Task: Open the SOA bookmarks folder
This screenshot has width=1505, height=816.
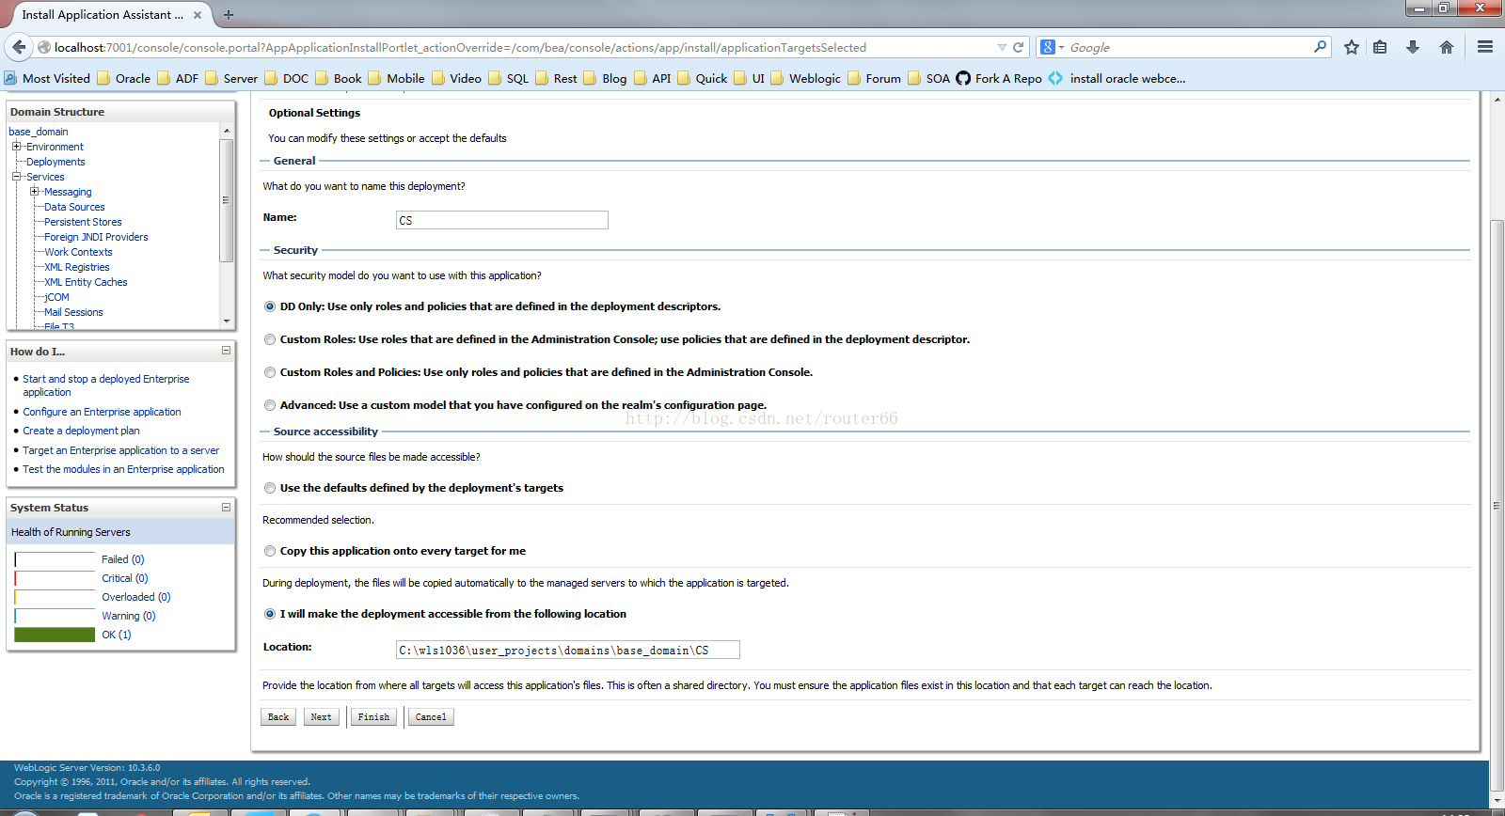Action: 928,78
